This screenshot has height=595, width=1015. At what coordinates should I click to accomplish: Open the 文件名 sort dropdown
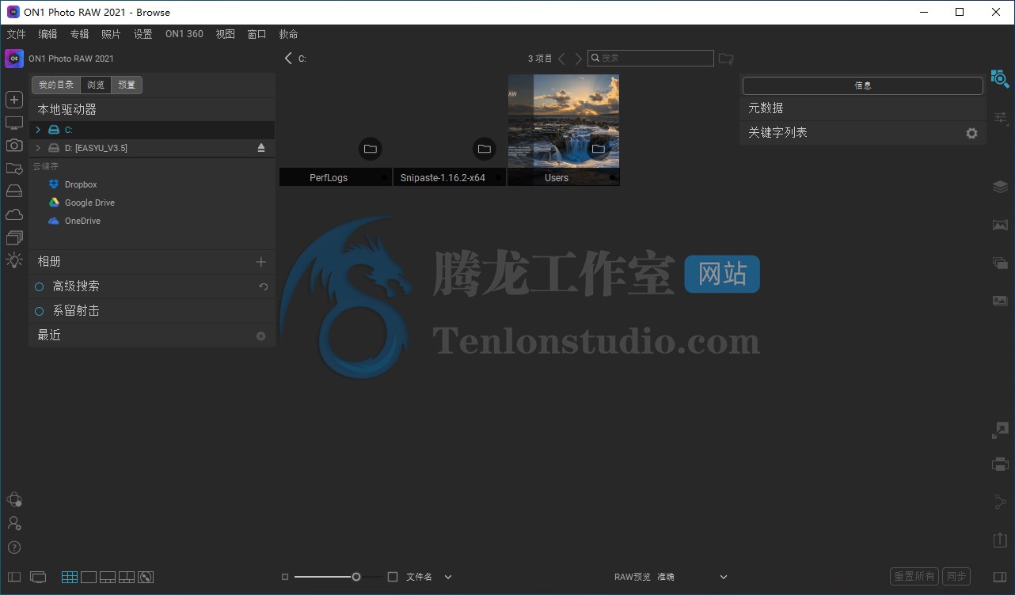(x=429, y=577)
